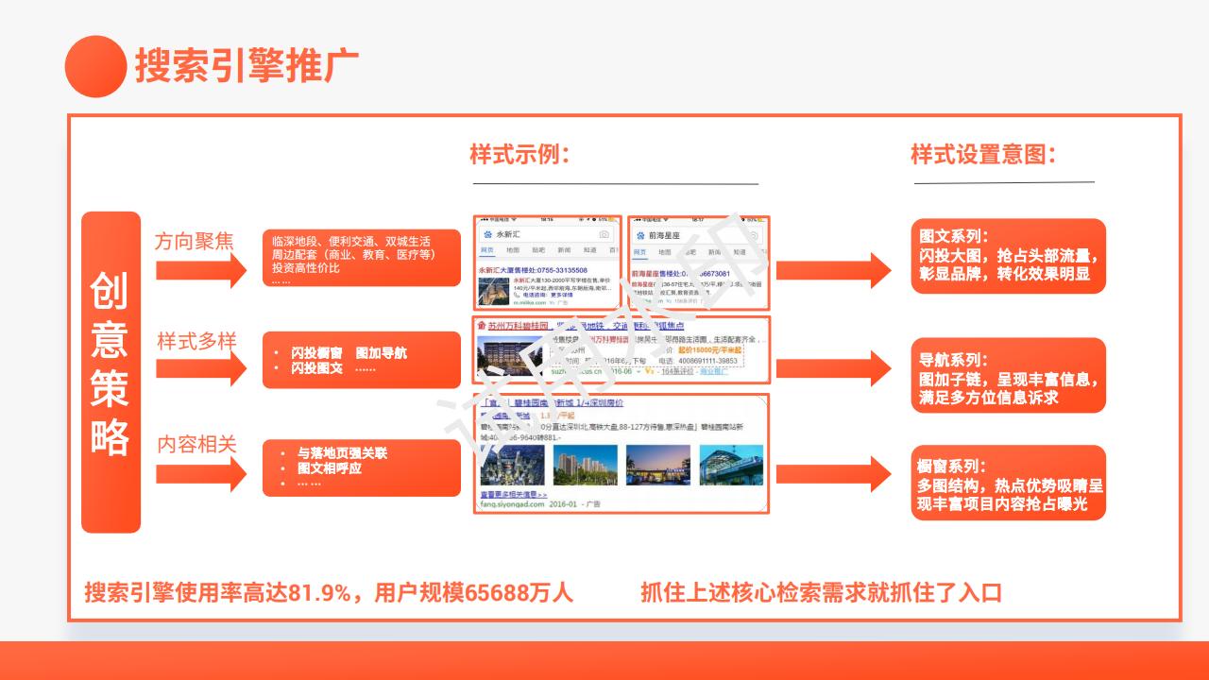
Task: Click the vertical 创意策略 orange block
Action: (x=111, y=372)
